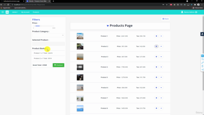Add Product 4 with plus button
Image resolution: width=204 pixels, height=115 pixels.
click(x=156, y=67)
